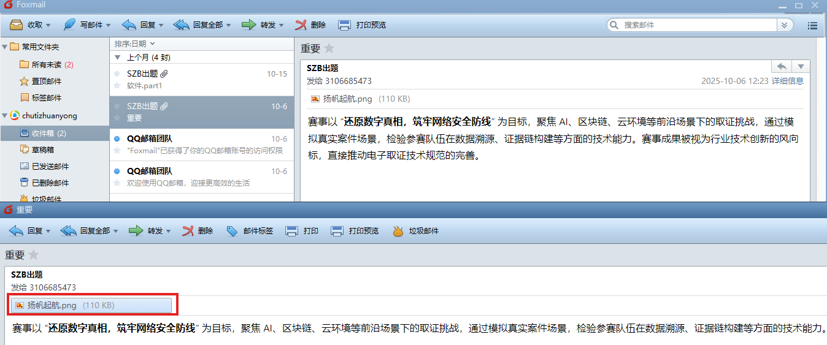Open the 排序:日期 sort dropdown

pos(135,44)
